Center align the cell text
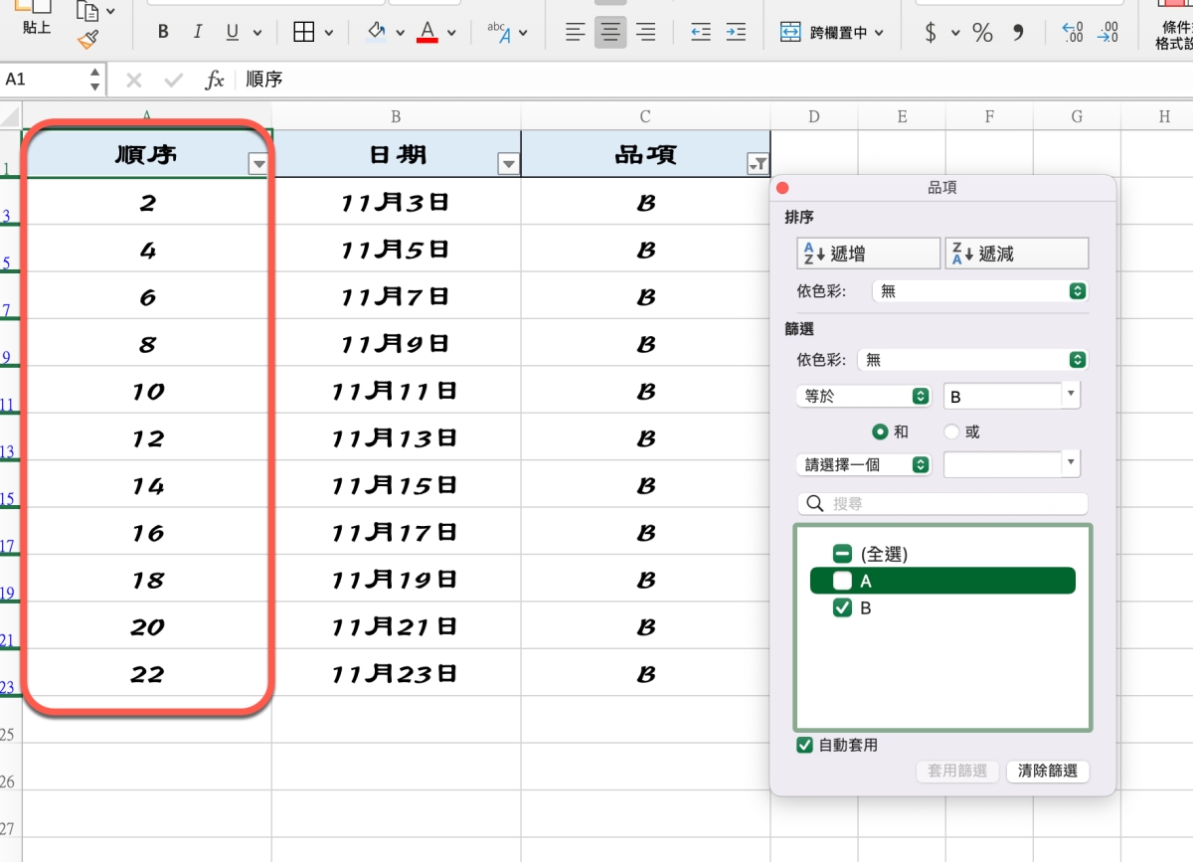 [x=610, y=33]
